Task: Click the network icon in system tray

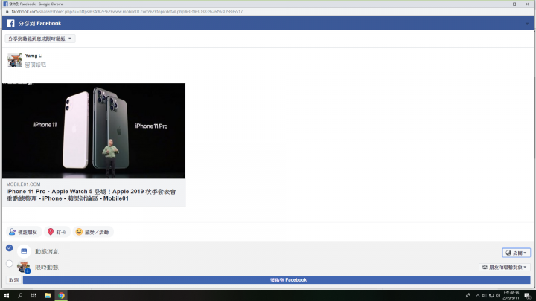Action: point(491,296)
